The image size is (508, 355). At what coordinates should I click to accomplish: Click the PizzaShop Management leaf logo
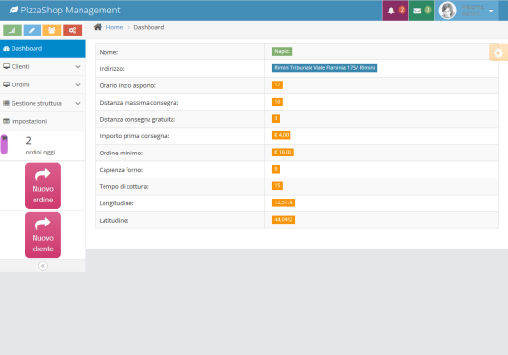point(13,10)
